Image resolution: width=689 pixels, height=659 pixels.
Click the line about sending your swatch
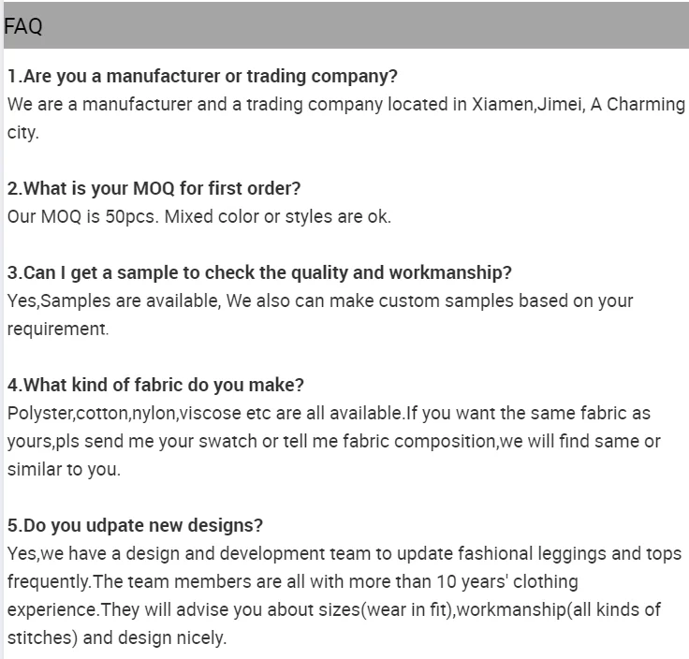(x=333, y=441)
